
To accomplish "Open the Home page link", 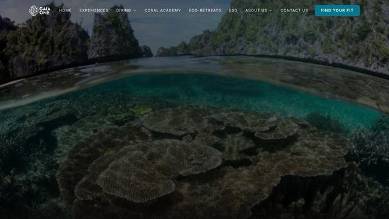I will (65, 10).
